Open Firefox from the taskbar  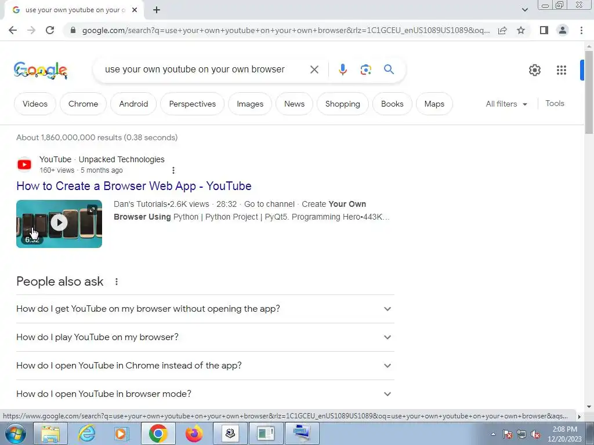[194, 433]
